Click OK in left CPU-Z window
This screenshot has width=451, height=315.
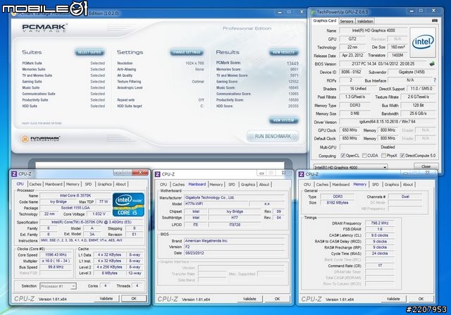(134, 299)
